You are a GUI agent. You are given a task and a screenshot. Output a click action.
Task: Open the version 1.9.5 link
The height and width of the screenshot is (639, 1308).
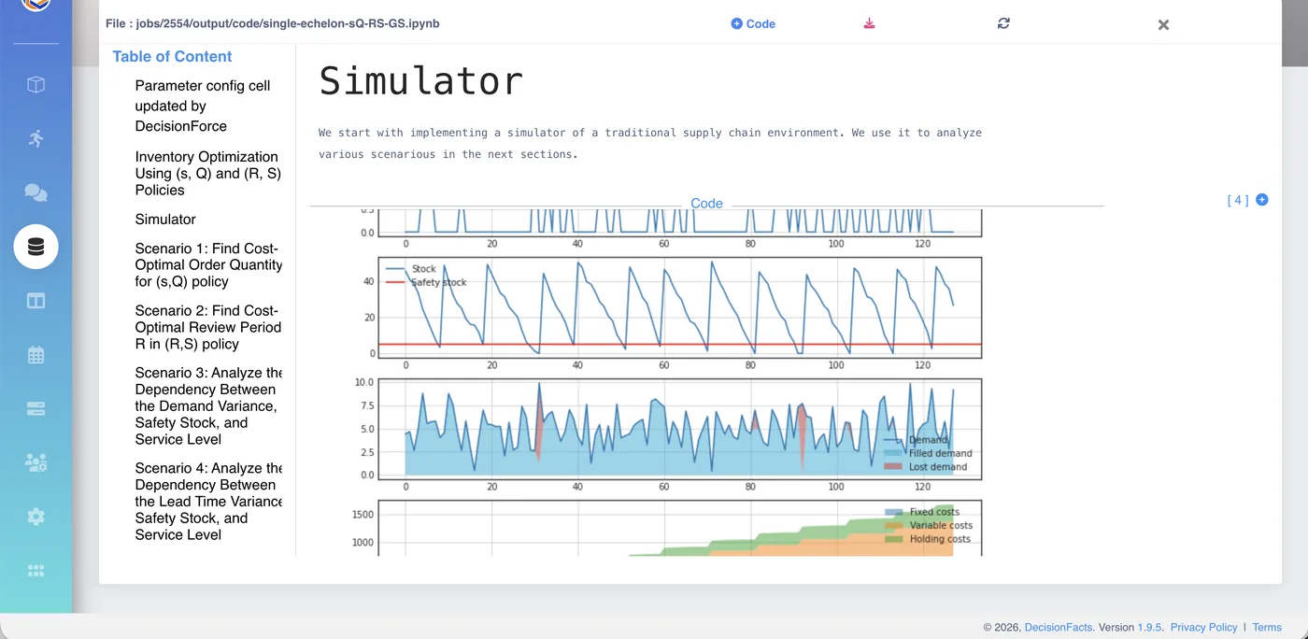[x=1149, y=628]
